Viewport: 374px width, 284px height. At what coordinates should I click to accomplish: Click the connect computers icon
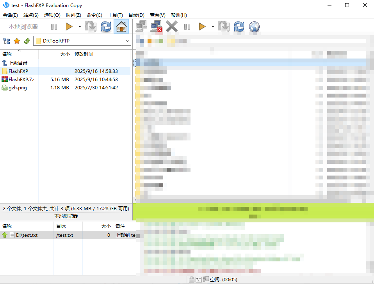pos(141,26)
